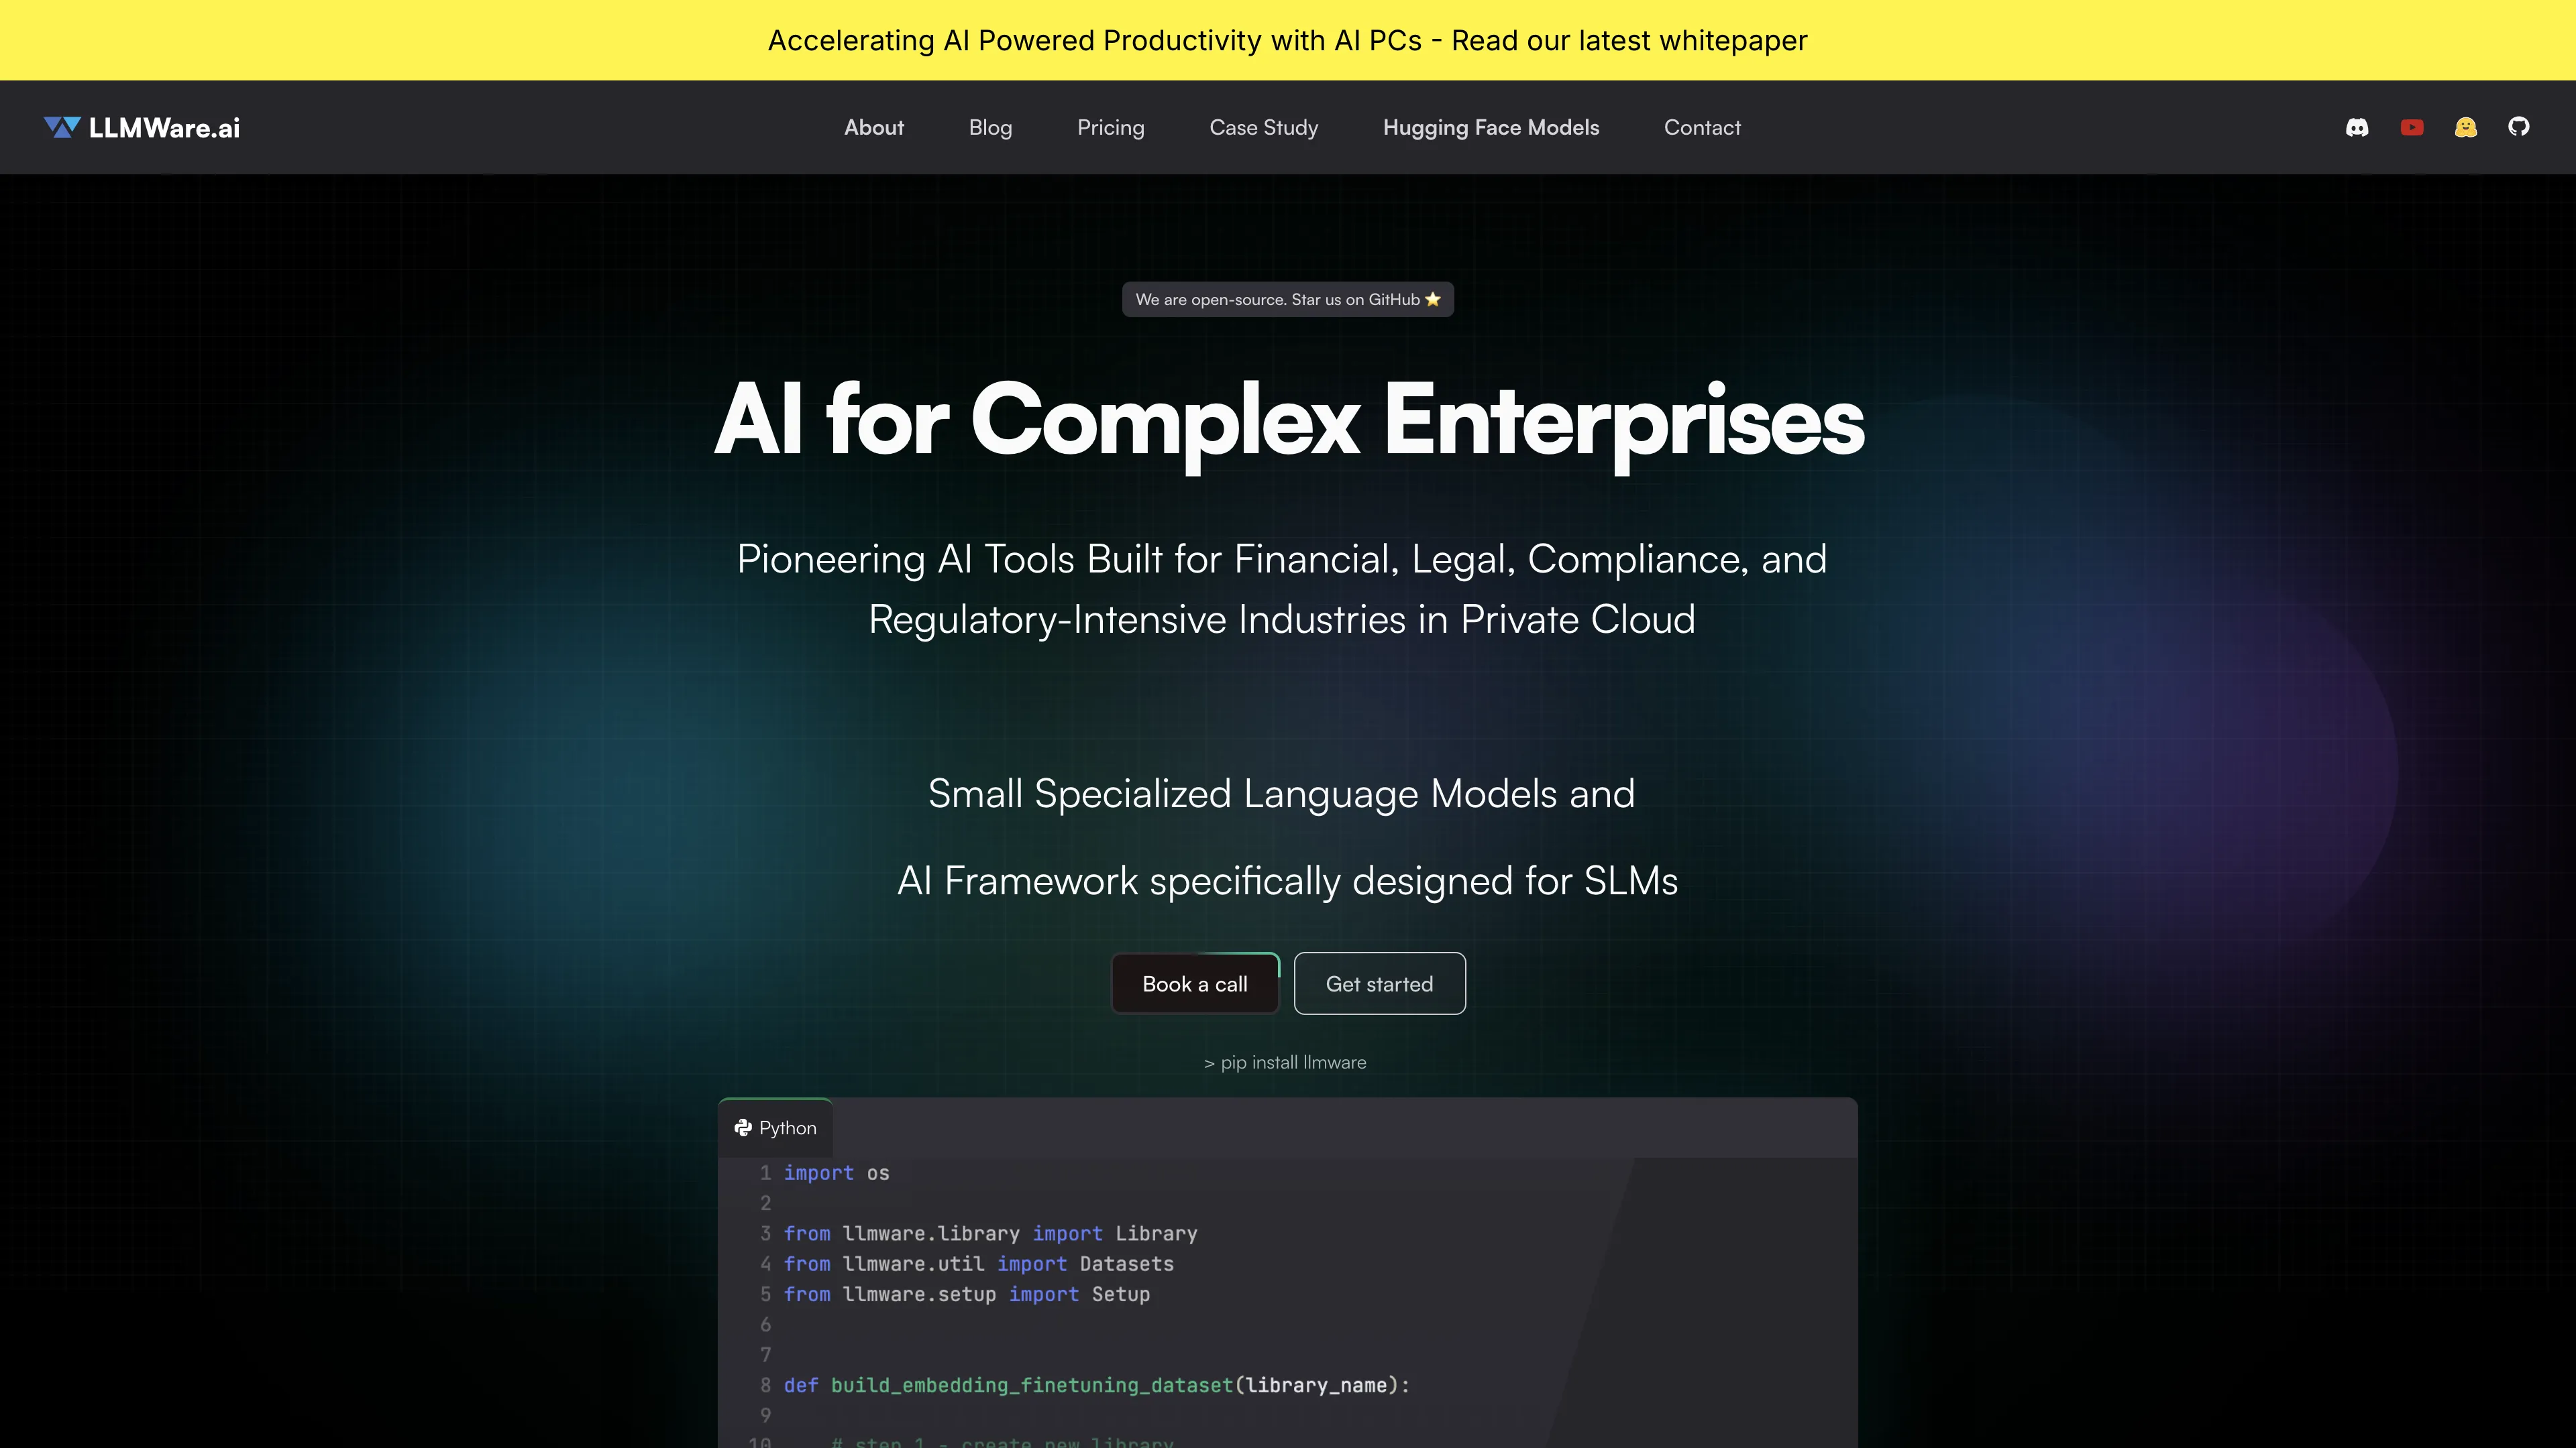Open the Discord icon link
2576x1448 pixels.
(2357, 127)
